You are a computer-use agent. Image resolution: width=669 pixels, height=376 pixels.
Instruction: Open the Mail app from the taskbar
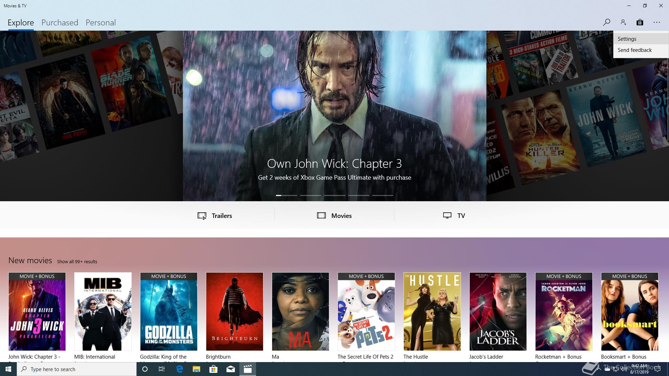pos(231,369)
